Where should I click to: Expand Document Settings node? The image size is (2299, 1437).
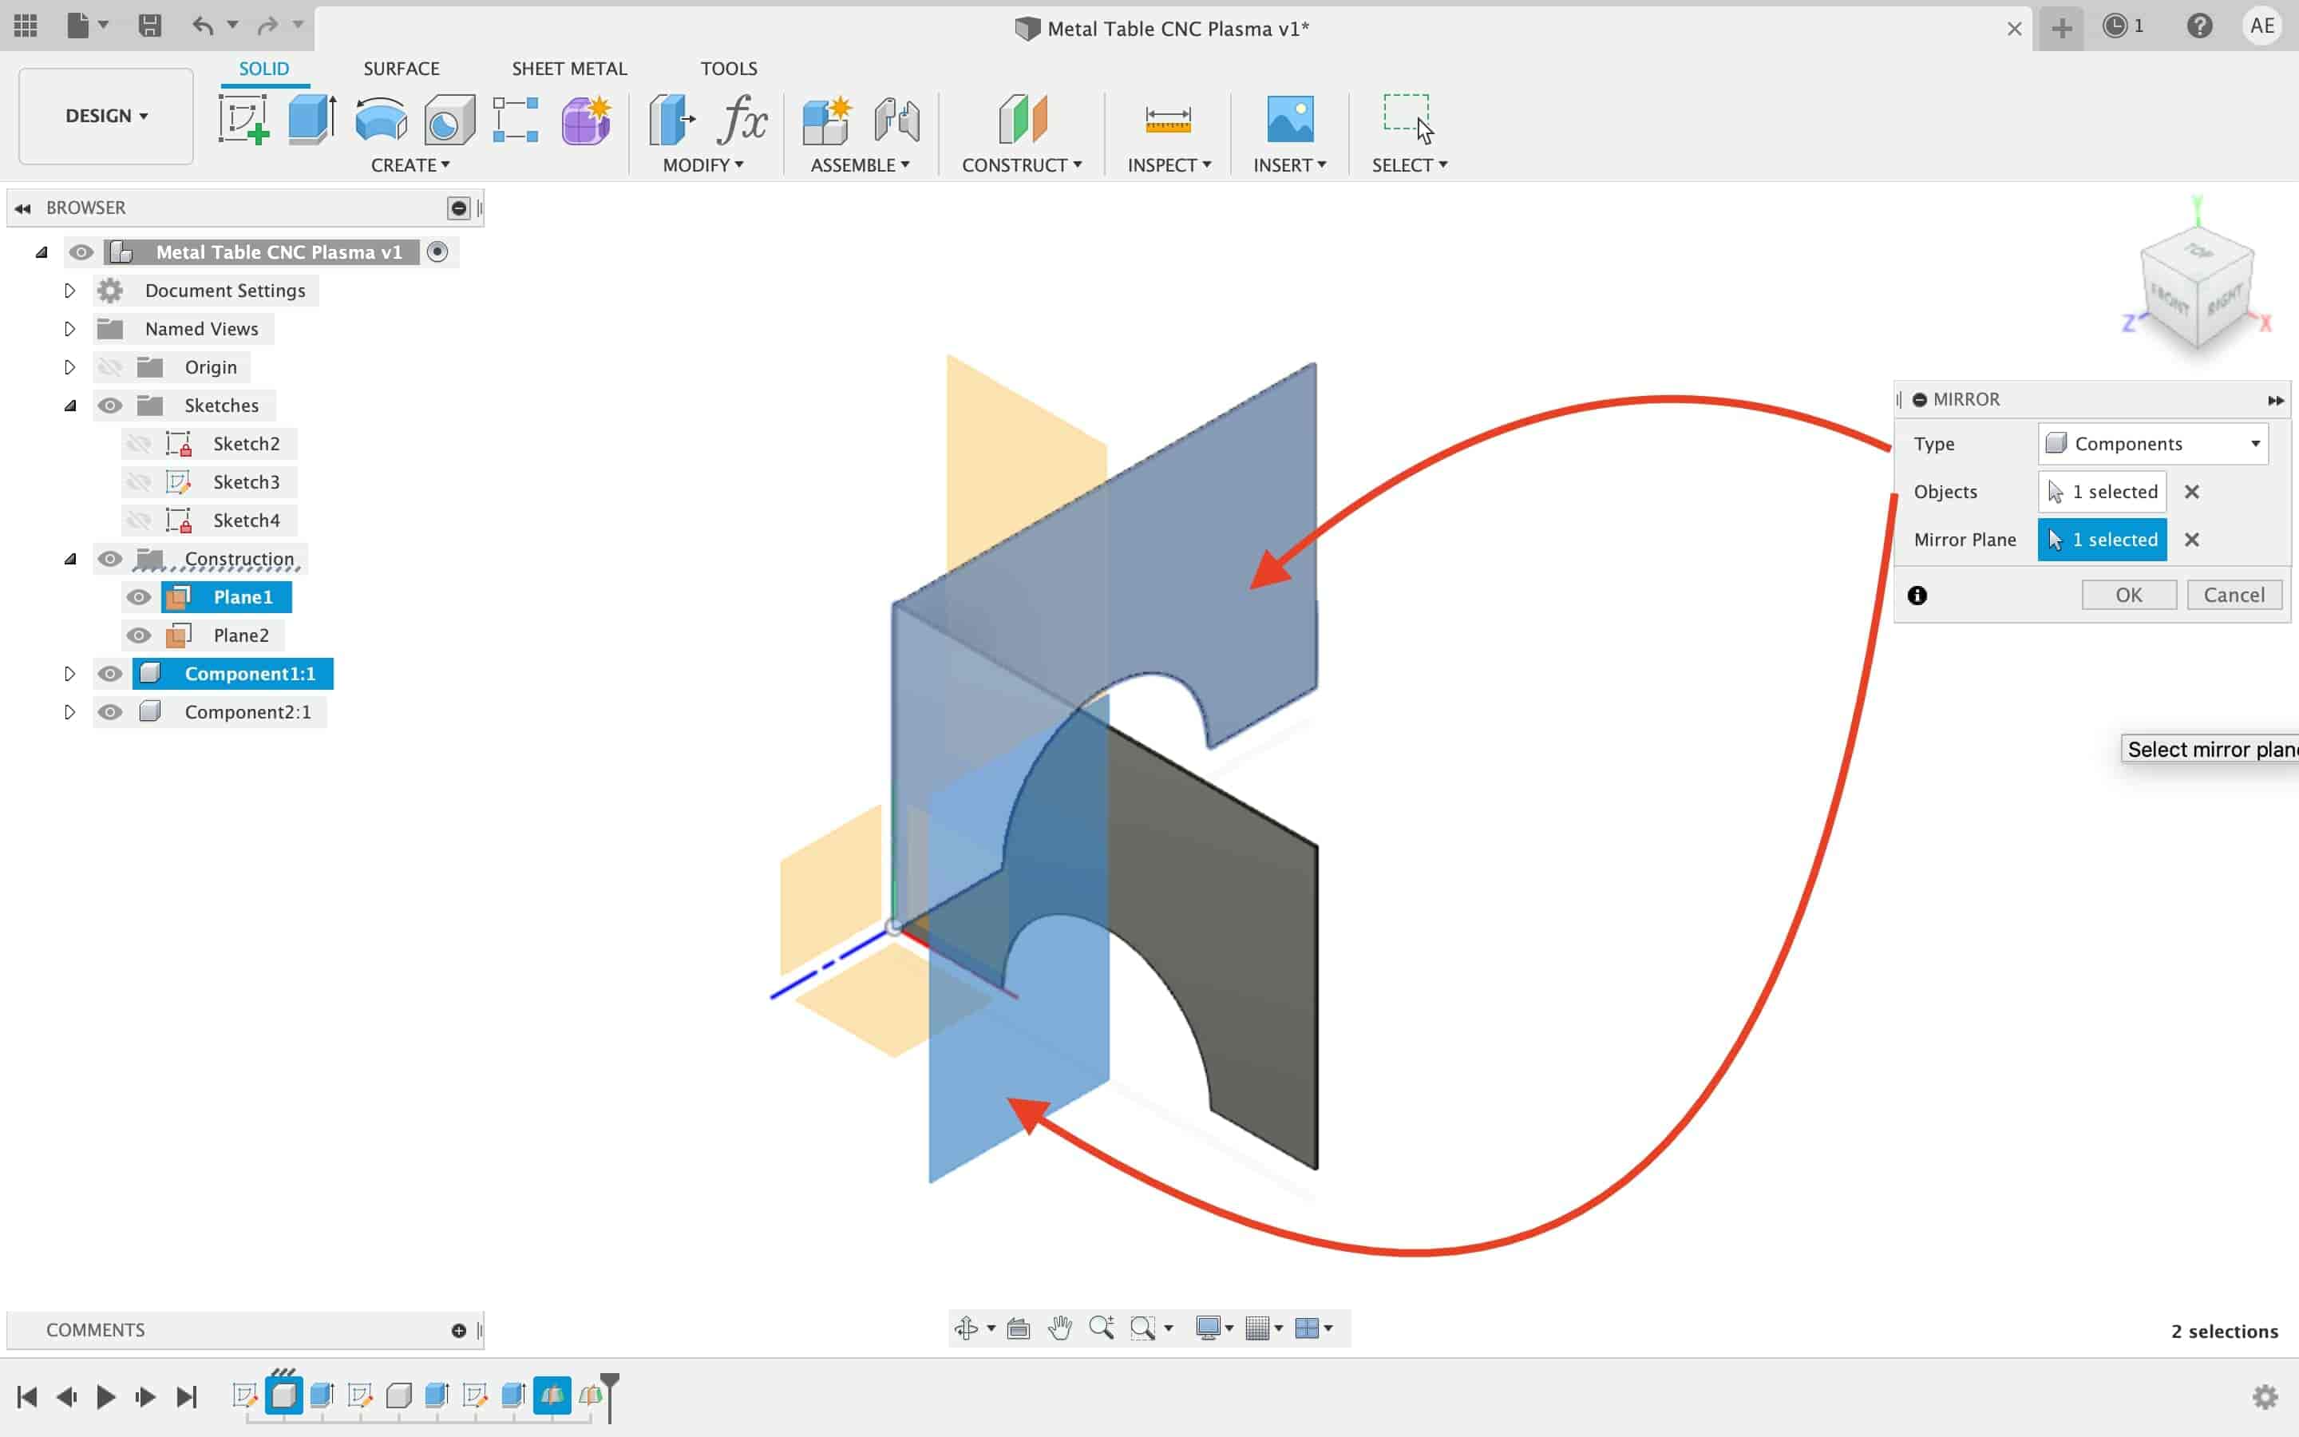pos(69,290)
